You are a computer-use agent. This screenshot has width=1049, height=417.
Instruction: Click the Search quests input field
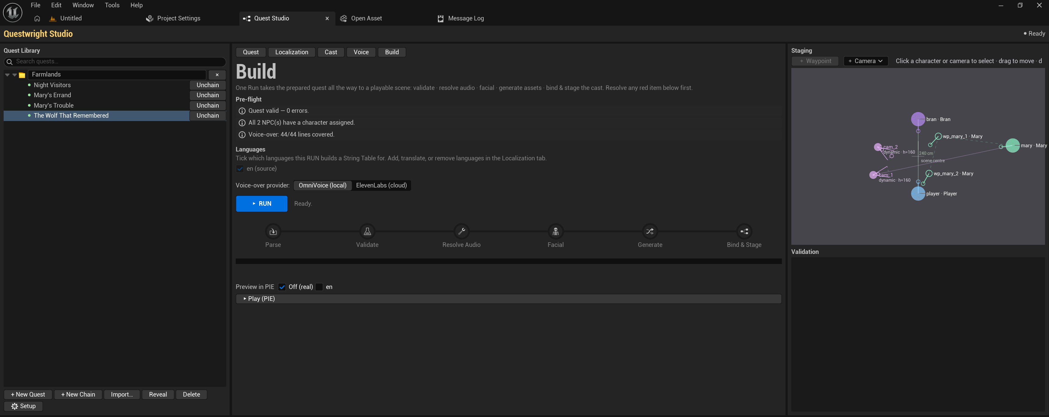click(115, 62)
